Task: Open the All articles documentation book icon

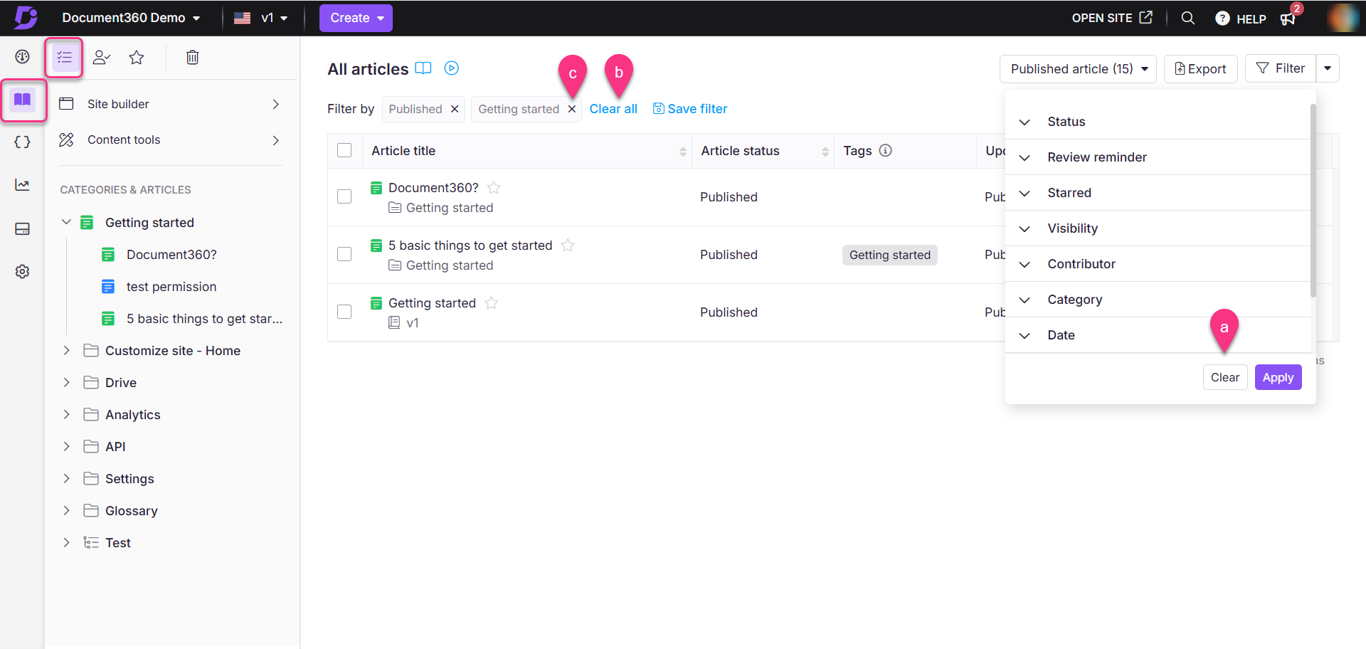Action: [x=423, y=68]
